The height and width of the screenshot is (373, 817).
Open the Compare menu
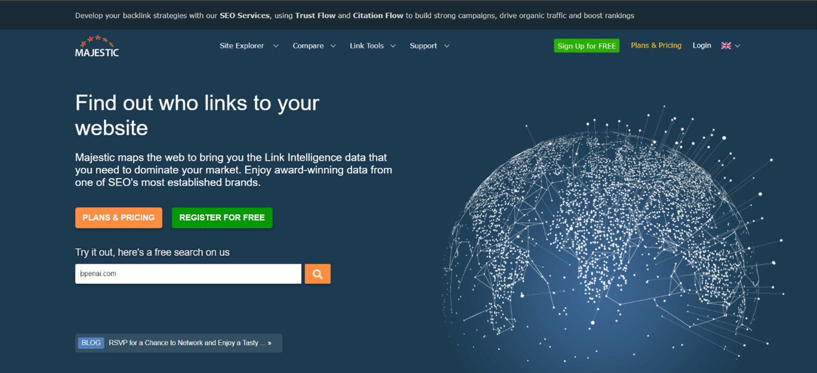tap(308, 46)
